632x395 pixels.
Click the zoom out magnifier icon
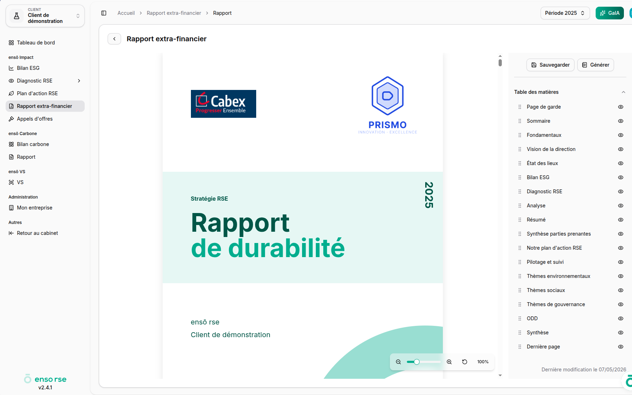click(x=398, y=362)
